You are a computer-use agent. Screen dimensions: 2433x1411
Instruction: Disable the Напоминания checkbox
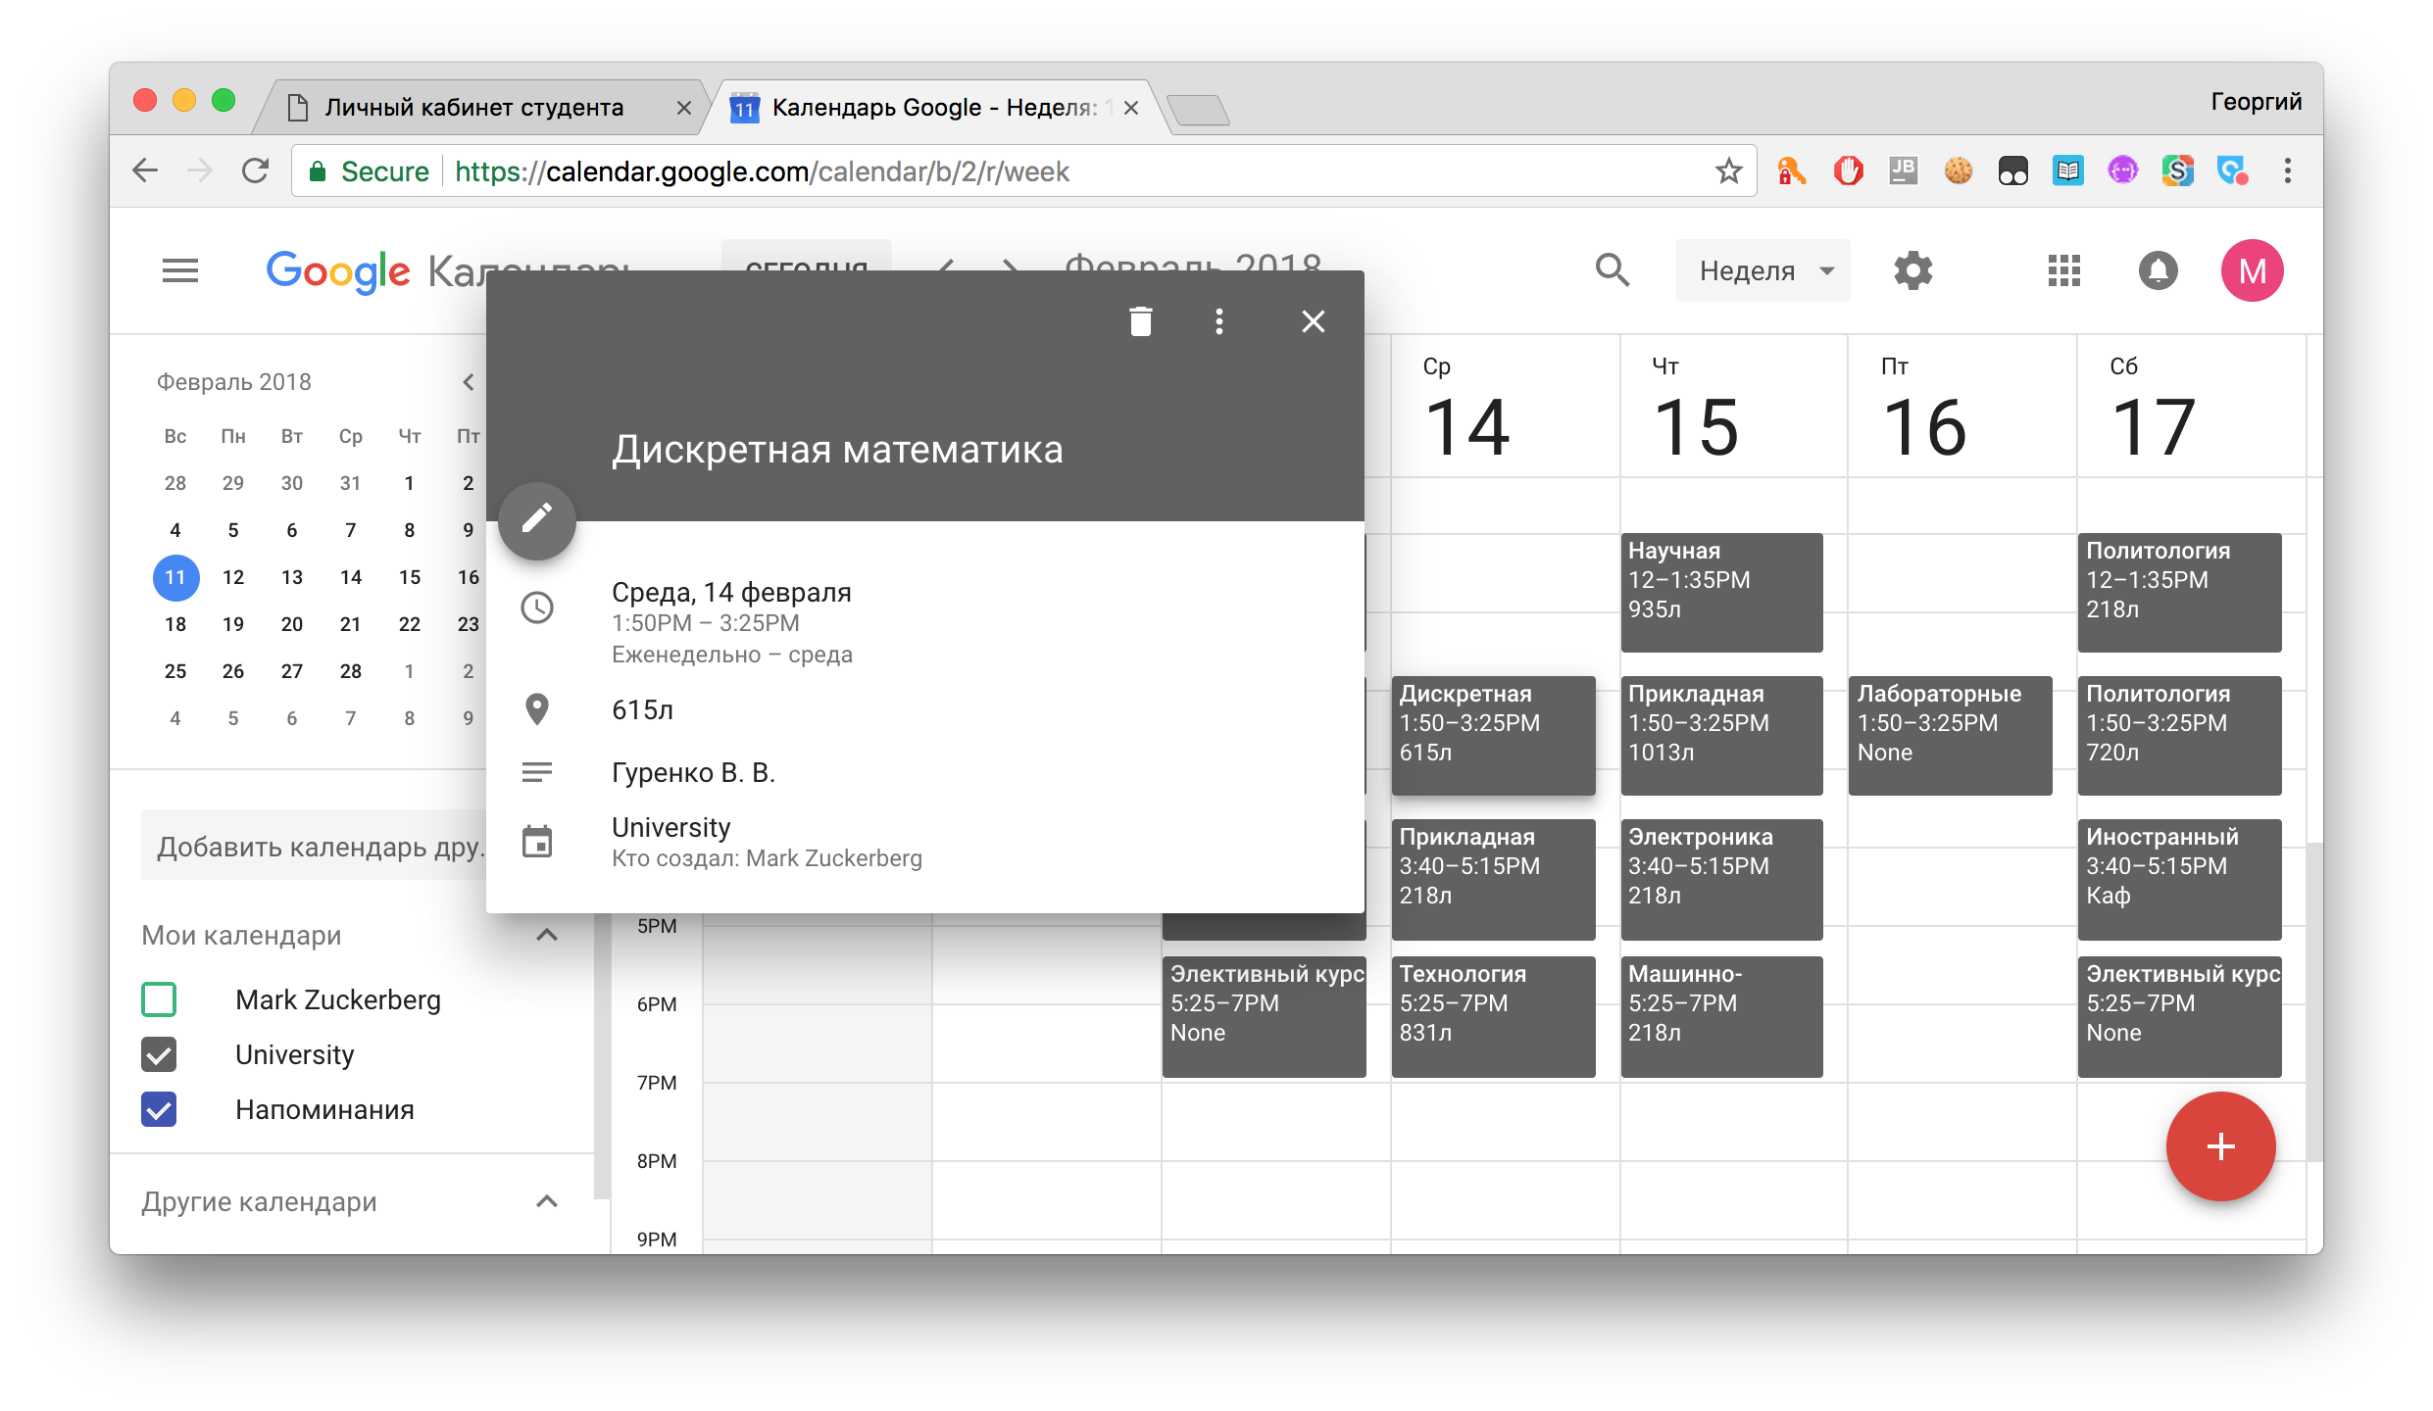159,1109
